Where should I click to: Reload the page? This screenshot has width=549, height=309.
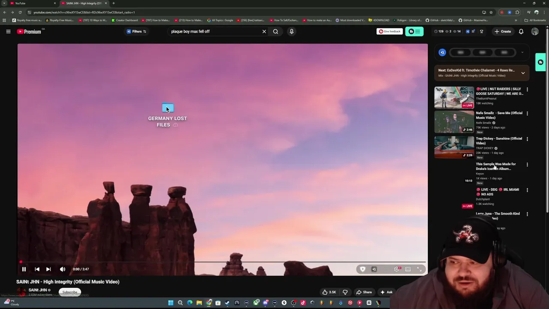pos(20,12)
